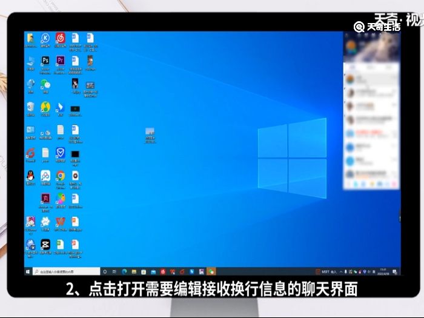Viewport: 424px width, 318px height.
Task: Open the blue bird DingTalk shortcut
Action: pos(61,107)
